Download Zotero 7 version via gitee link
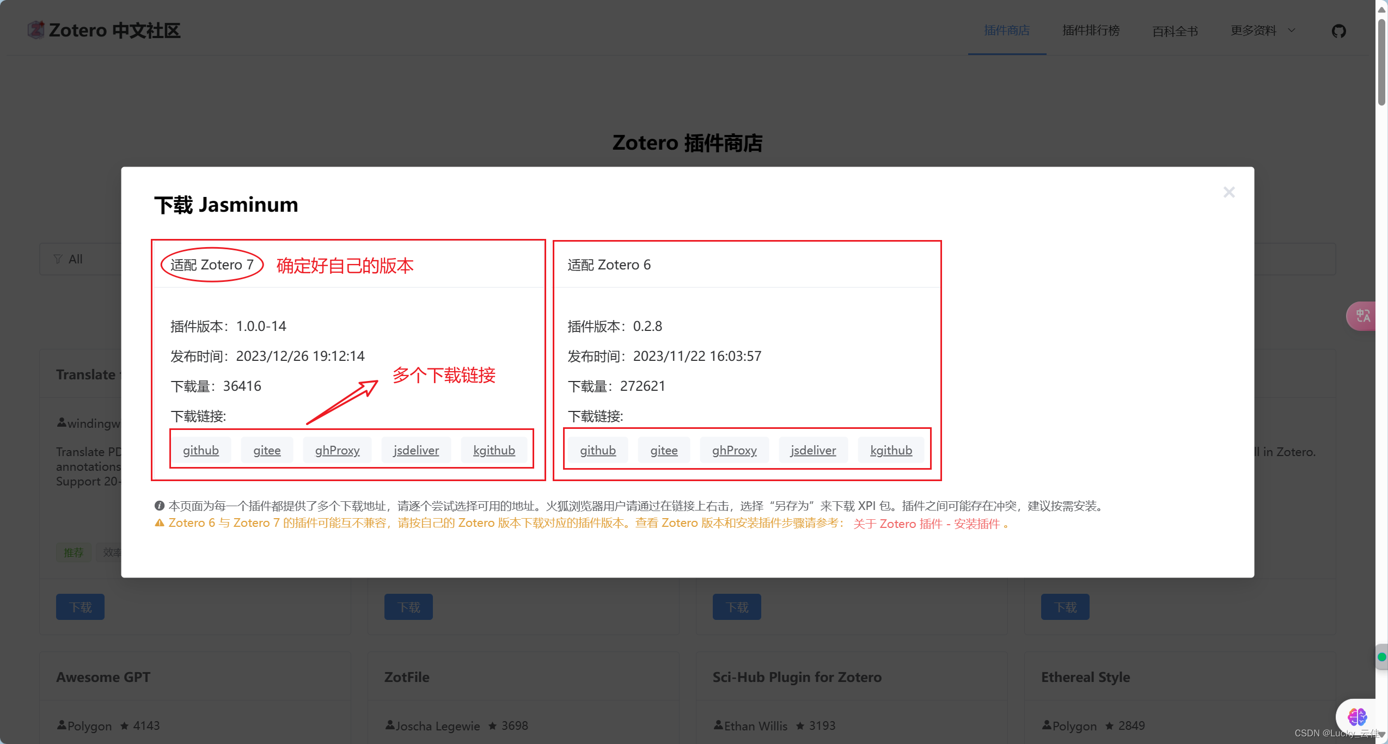This screenshot has width=1388, height=744. pos(267,450)
